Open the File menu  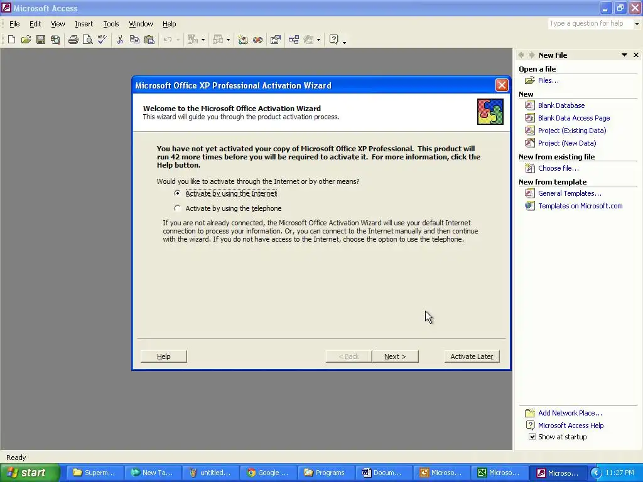(14, 24)
